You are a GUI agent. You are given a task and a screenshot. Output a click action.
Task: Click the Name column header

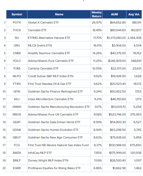click(x=59, y=14)
